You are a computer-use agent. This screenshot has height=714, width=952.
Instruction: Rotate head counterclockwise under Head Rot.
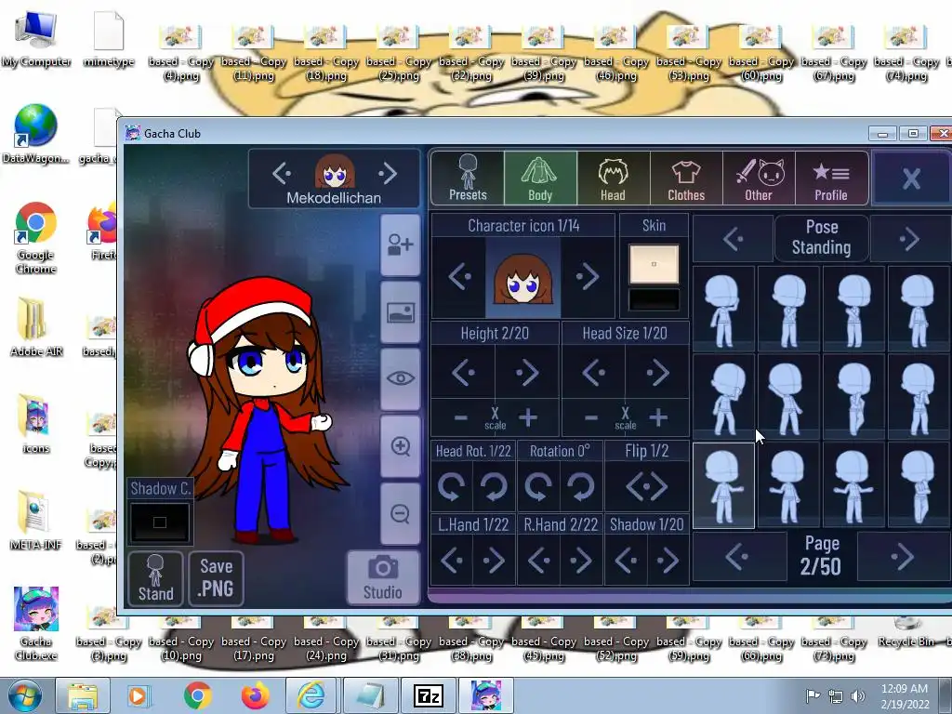click(452, 486)
